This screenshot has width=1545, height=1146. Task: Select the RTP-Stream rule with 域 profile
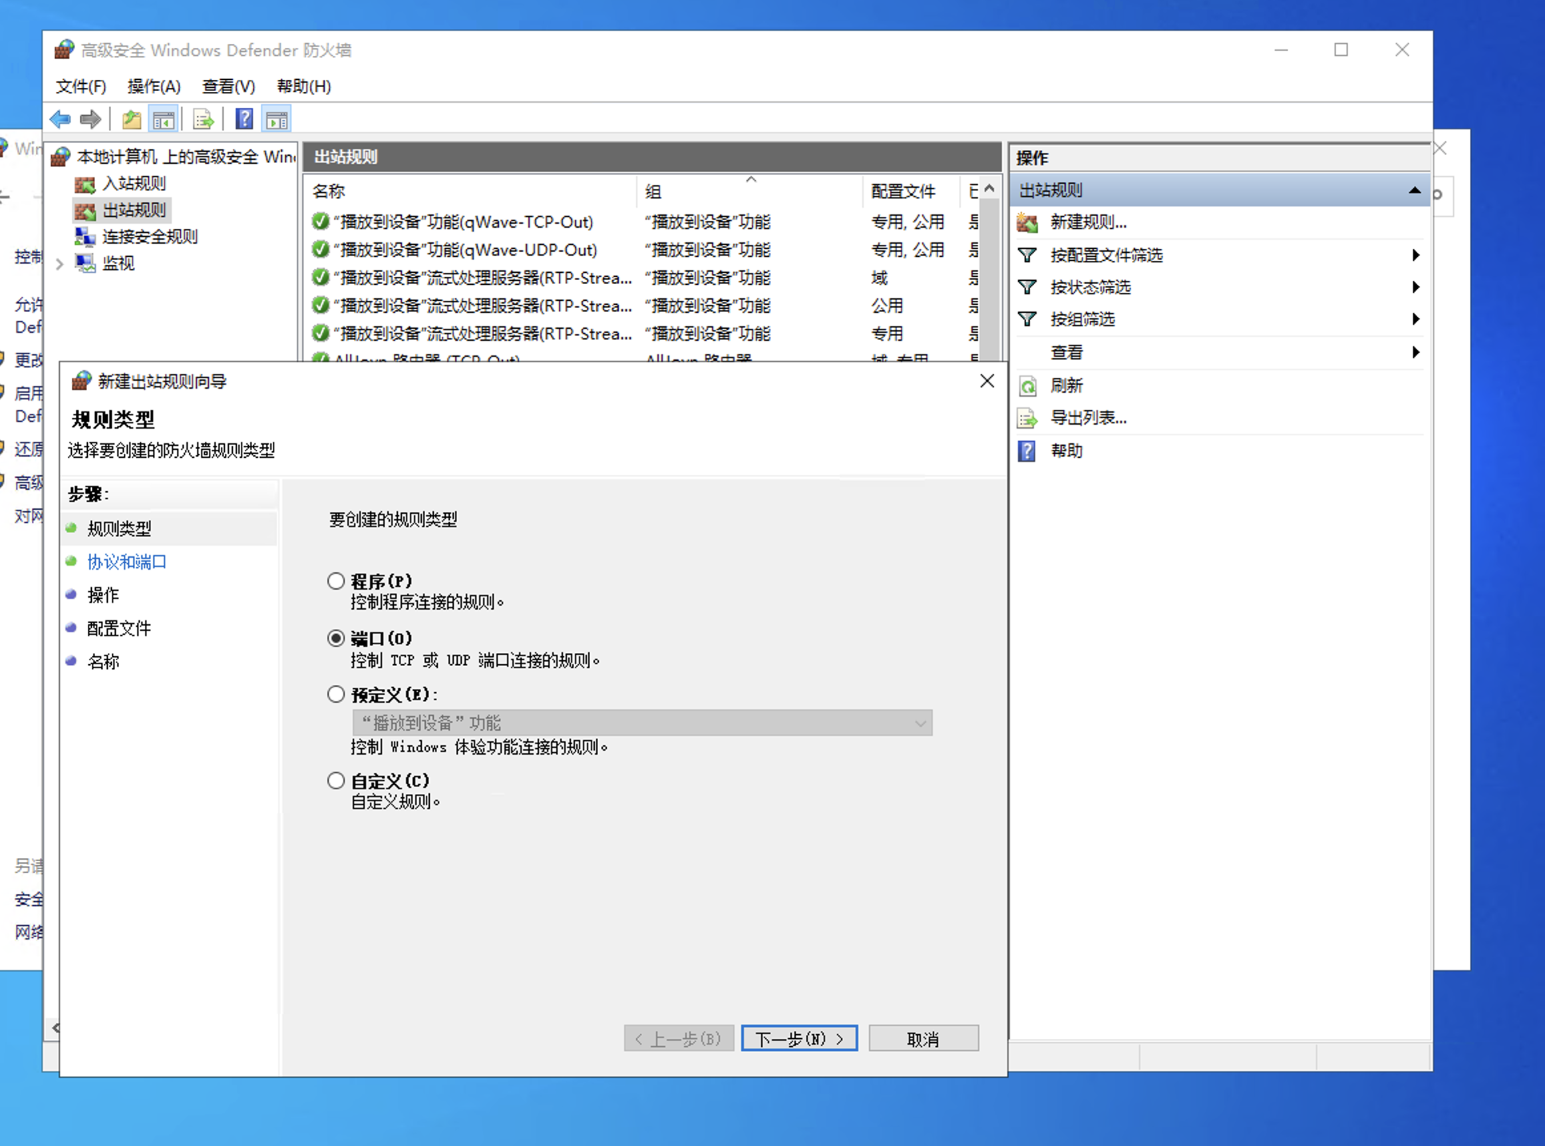click(x=482, y=278)
